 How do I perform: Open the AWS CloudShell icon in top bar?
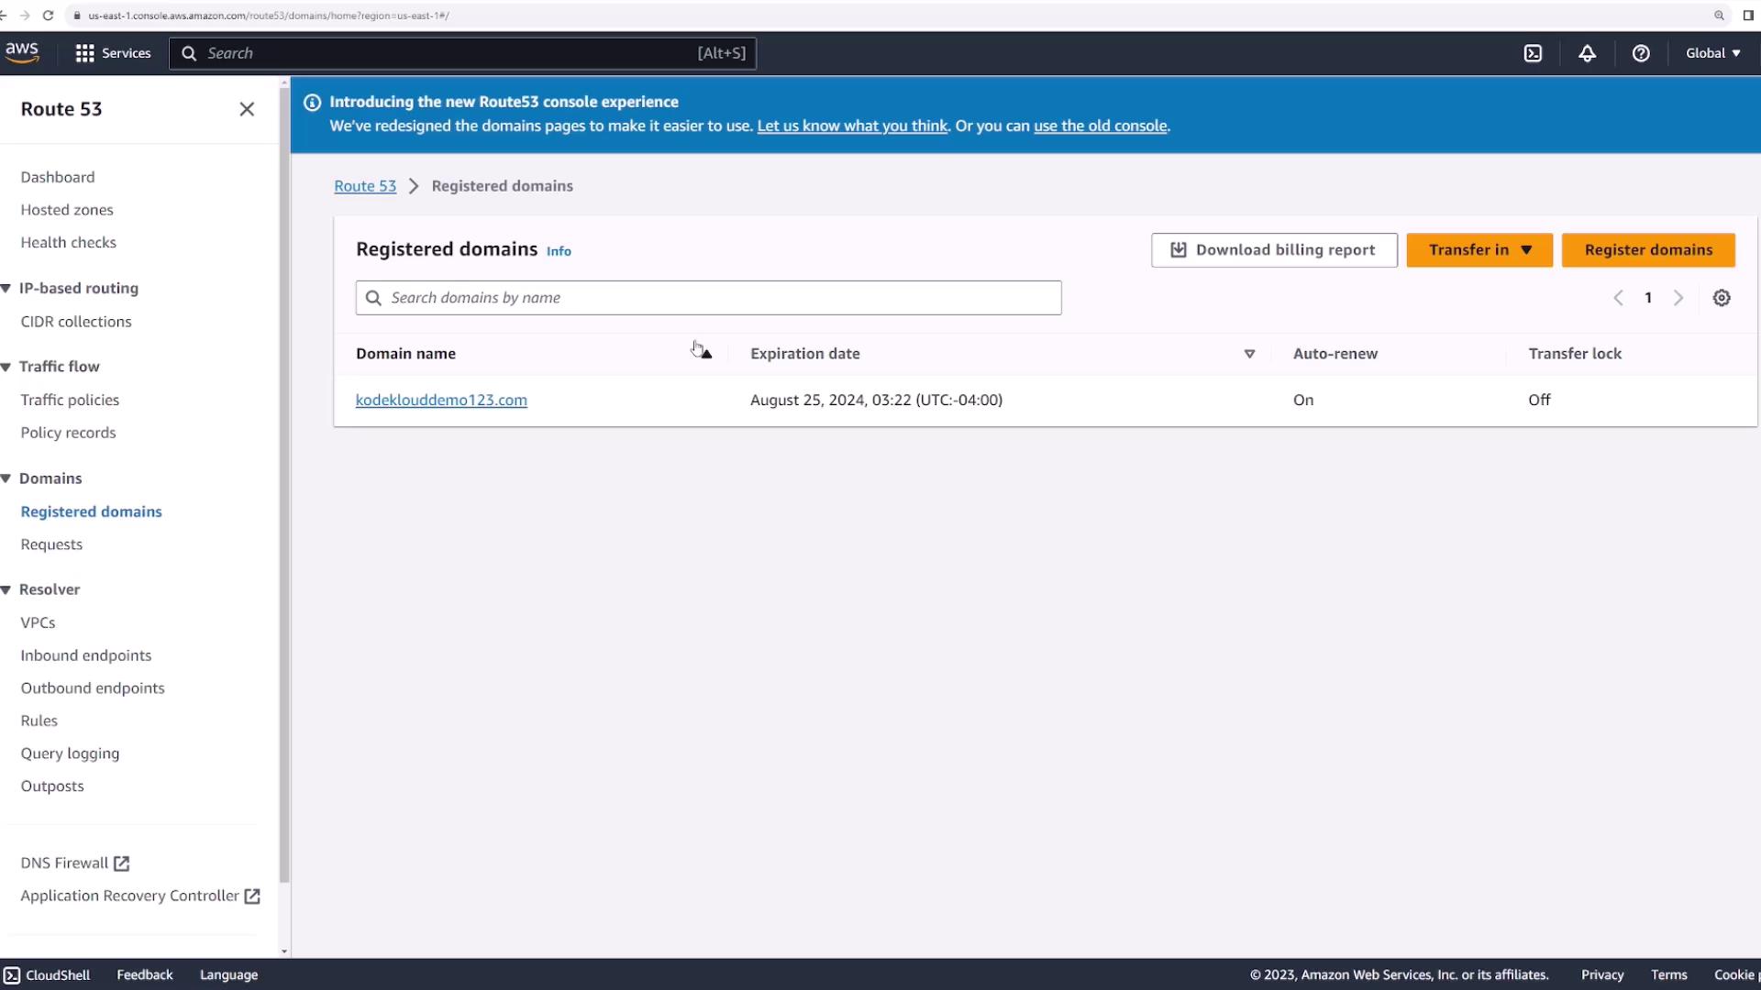1533,53
